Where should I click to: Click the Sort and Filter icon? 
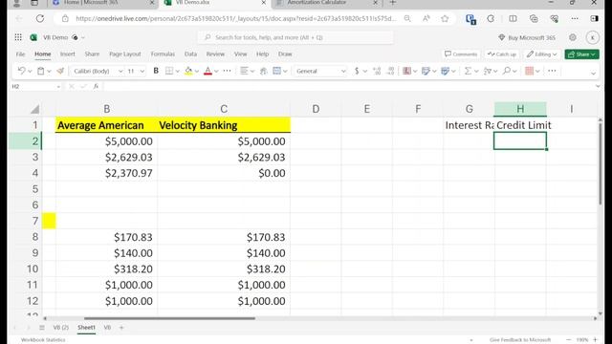(487, 71)
